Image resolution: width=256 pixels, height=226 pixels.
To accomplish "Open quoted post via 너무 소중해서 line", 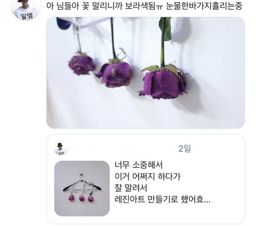I will [139, 165].
